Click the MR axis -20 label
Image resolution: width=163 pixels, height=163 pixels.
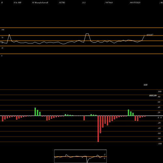pyautogui.click(x=159, y=123)
